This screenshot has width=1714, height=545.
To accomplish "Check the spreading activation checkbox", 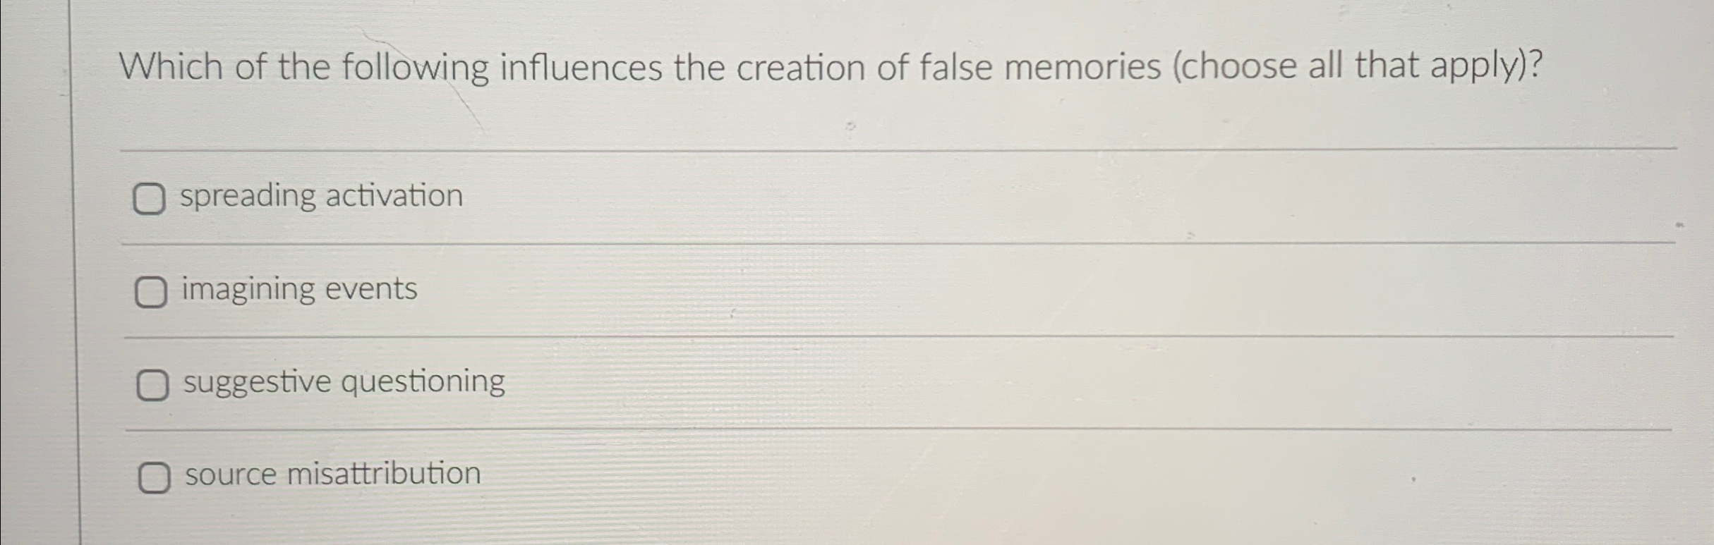I will coord(151,199).
